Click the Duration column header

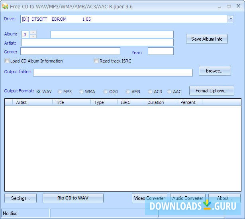[161, 102]
